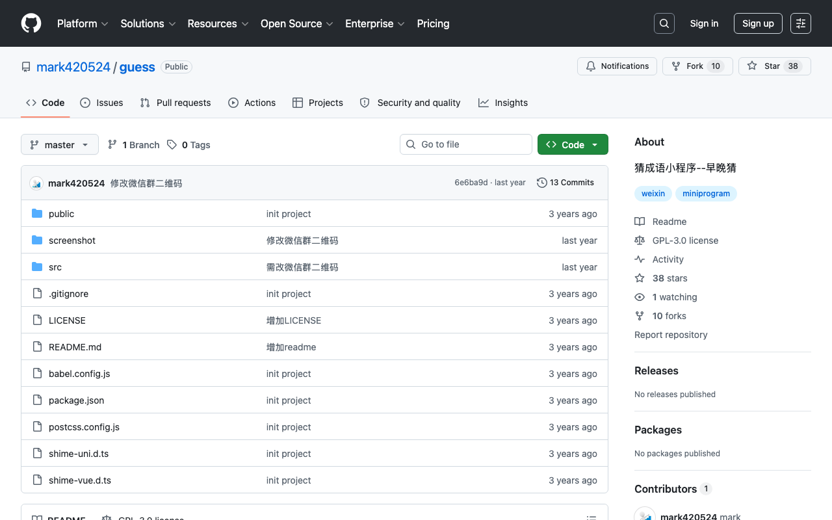Click the fork icon beside 10 forks
The image size is (832, 520).
(x=640, y=316)
